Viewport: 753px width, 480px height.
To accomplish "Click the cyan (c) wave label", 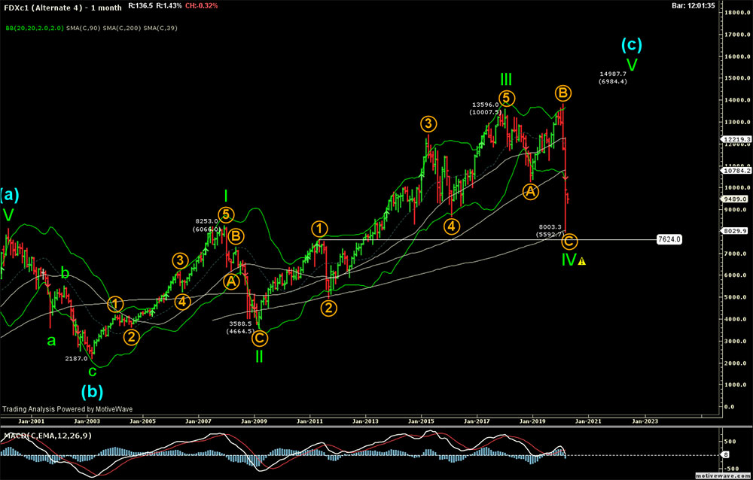I will pyautogui.click(x=632, y=44).
